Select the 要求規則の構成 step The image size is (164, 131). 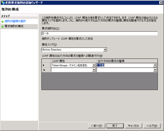(x=14, y=26)
